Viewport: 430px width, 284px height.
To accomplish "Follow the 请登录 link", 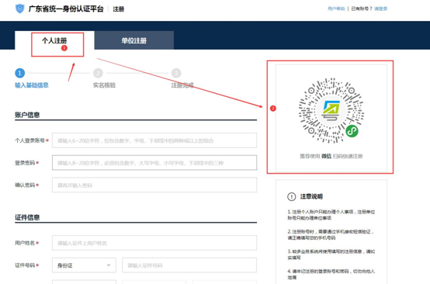I will 380,9.
